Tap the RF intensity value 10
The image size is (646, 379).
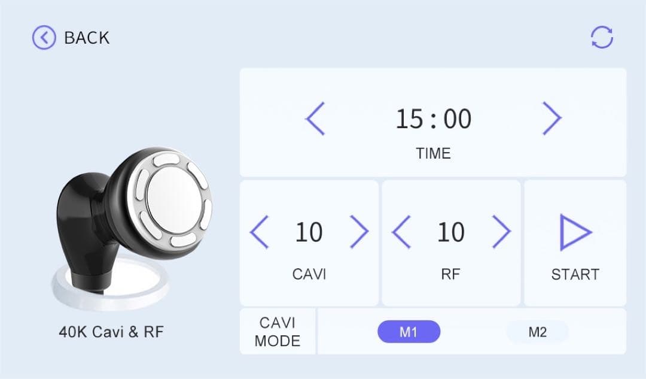click(451, 232)
